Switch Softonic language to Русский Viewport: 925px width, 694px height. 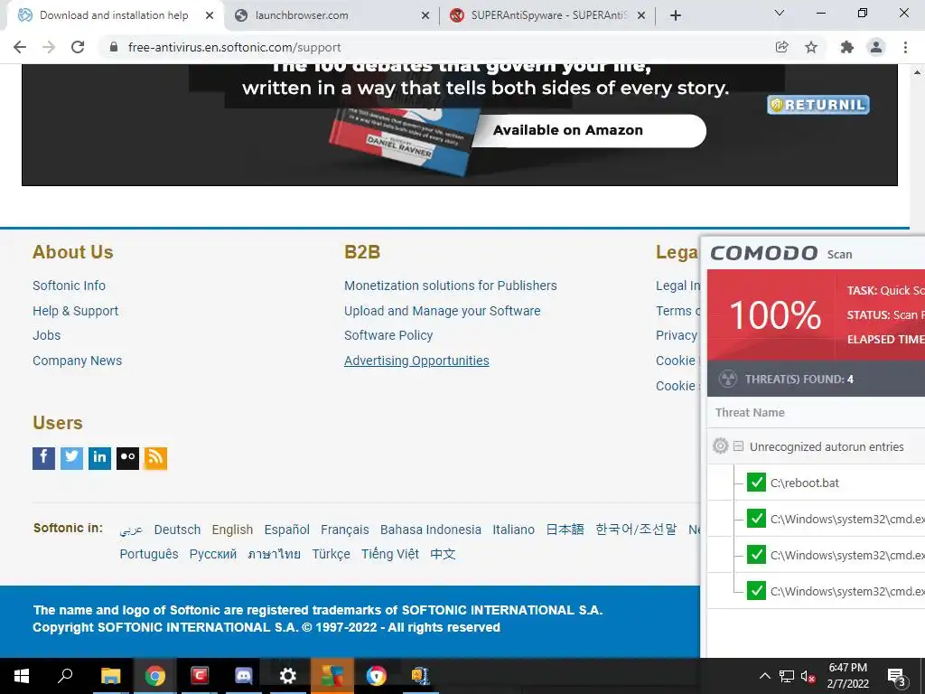[x=213, y=554]
